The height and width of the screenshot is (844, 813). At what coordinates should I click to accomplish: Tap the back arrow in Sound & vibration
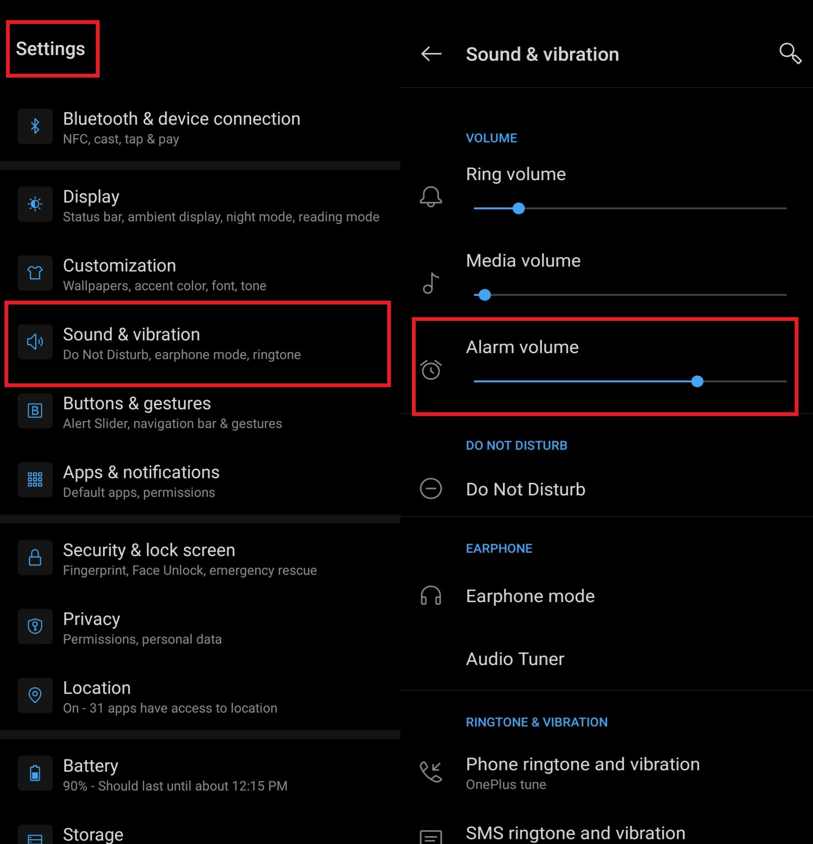(431, 54)
